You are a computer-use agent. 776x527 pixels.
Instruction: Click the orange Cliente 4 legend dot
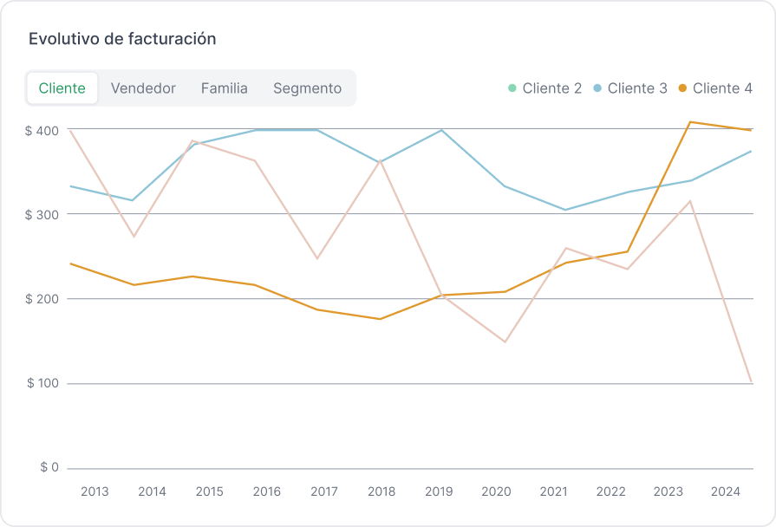pyautogui.click(x=682, y=88)
